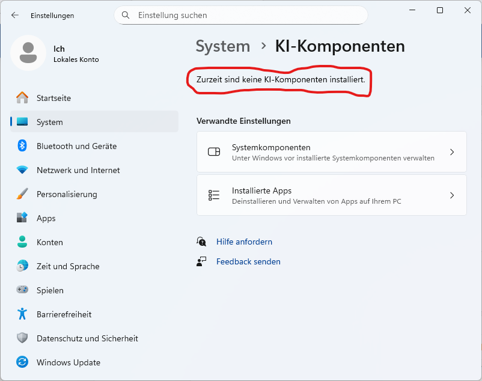Click the search magnifier icon
482x381 pixels.
[126, 15]
